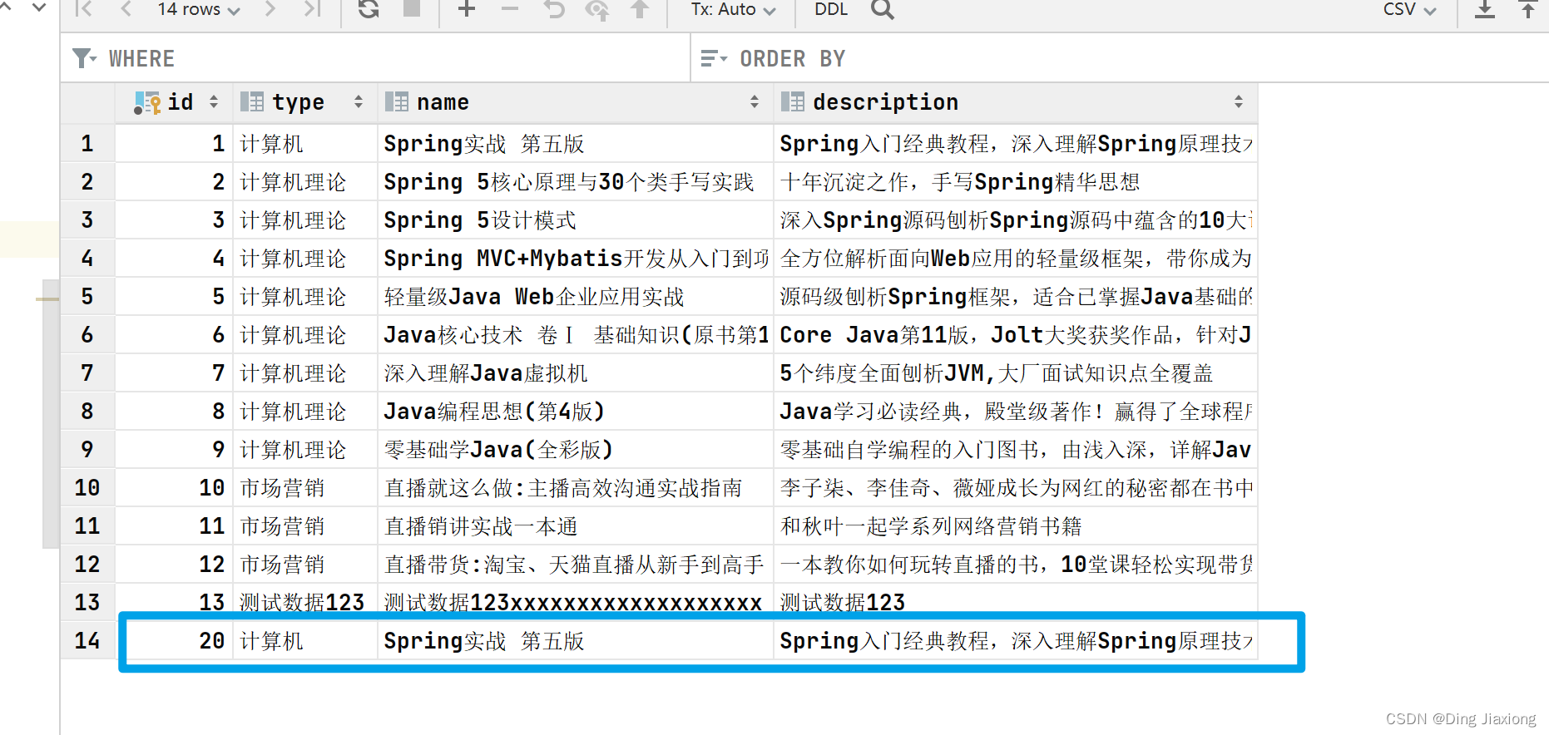Select row number 7 in the gutter
This screenshot has width=1549, height=735.
(87, 373)
